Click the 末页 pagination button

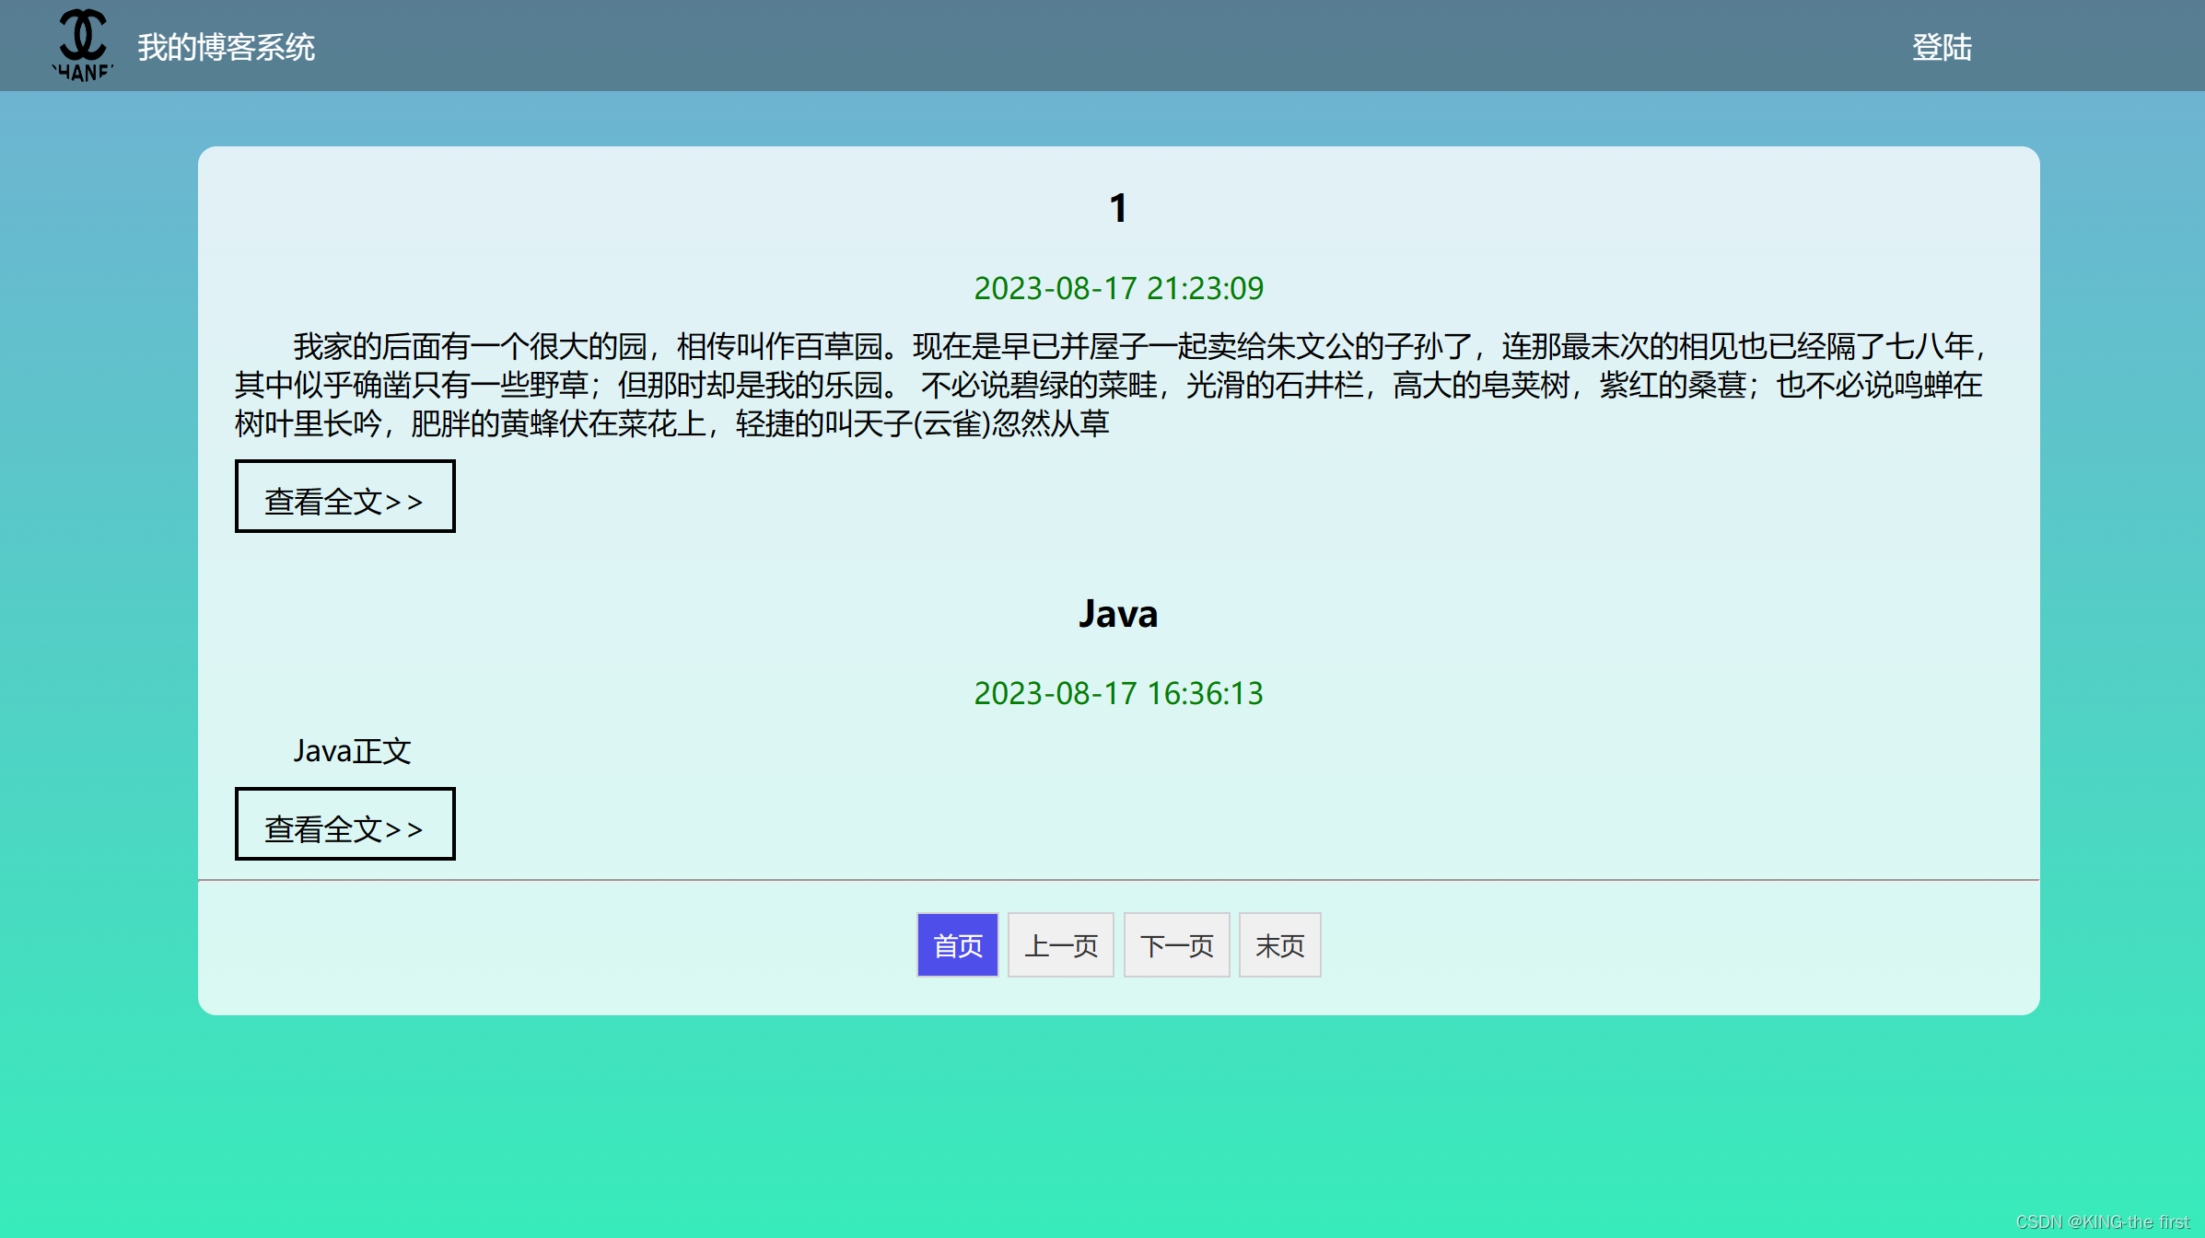(1279, 944)
